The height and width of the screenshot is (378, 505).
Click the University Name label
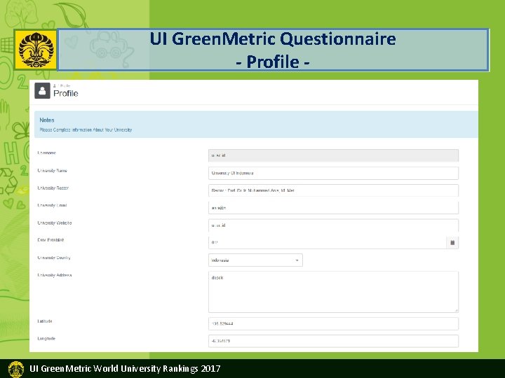[52, 171]
